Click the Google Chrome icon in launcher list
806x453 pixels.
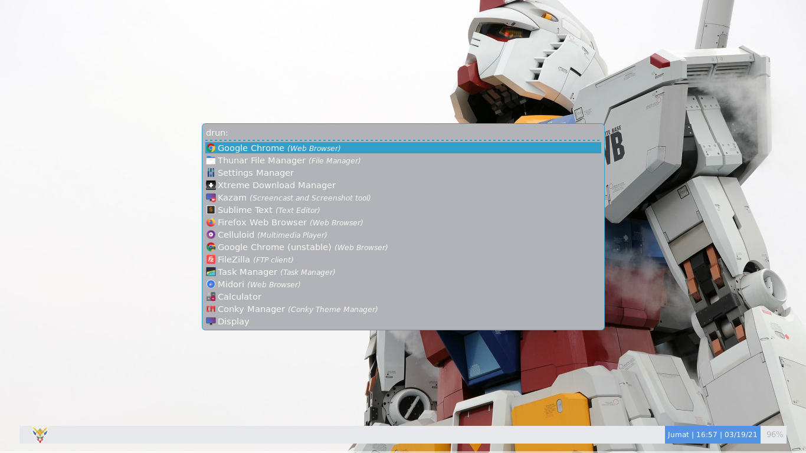click(x=211, y=148)
